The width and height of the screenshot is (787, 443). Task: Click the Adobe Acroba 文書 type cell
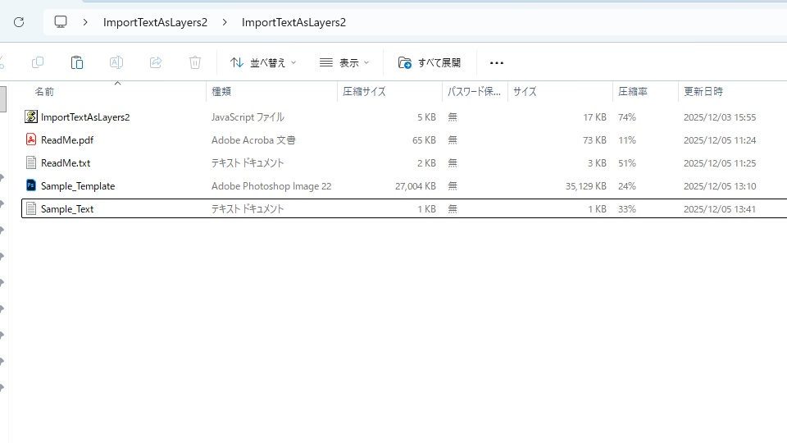click(253, 140)
